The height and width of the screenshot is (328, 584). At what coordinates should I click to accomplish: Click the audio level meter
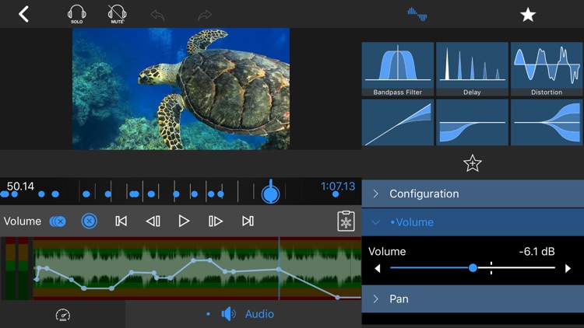[17, 268]
